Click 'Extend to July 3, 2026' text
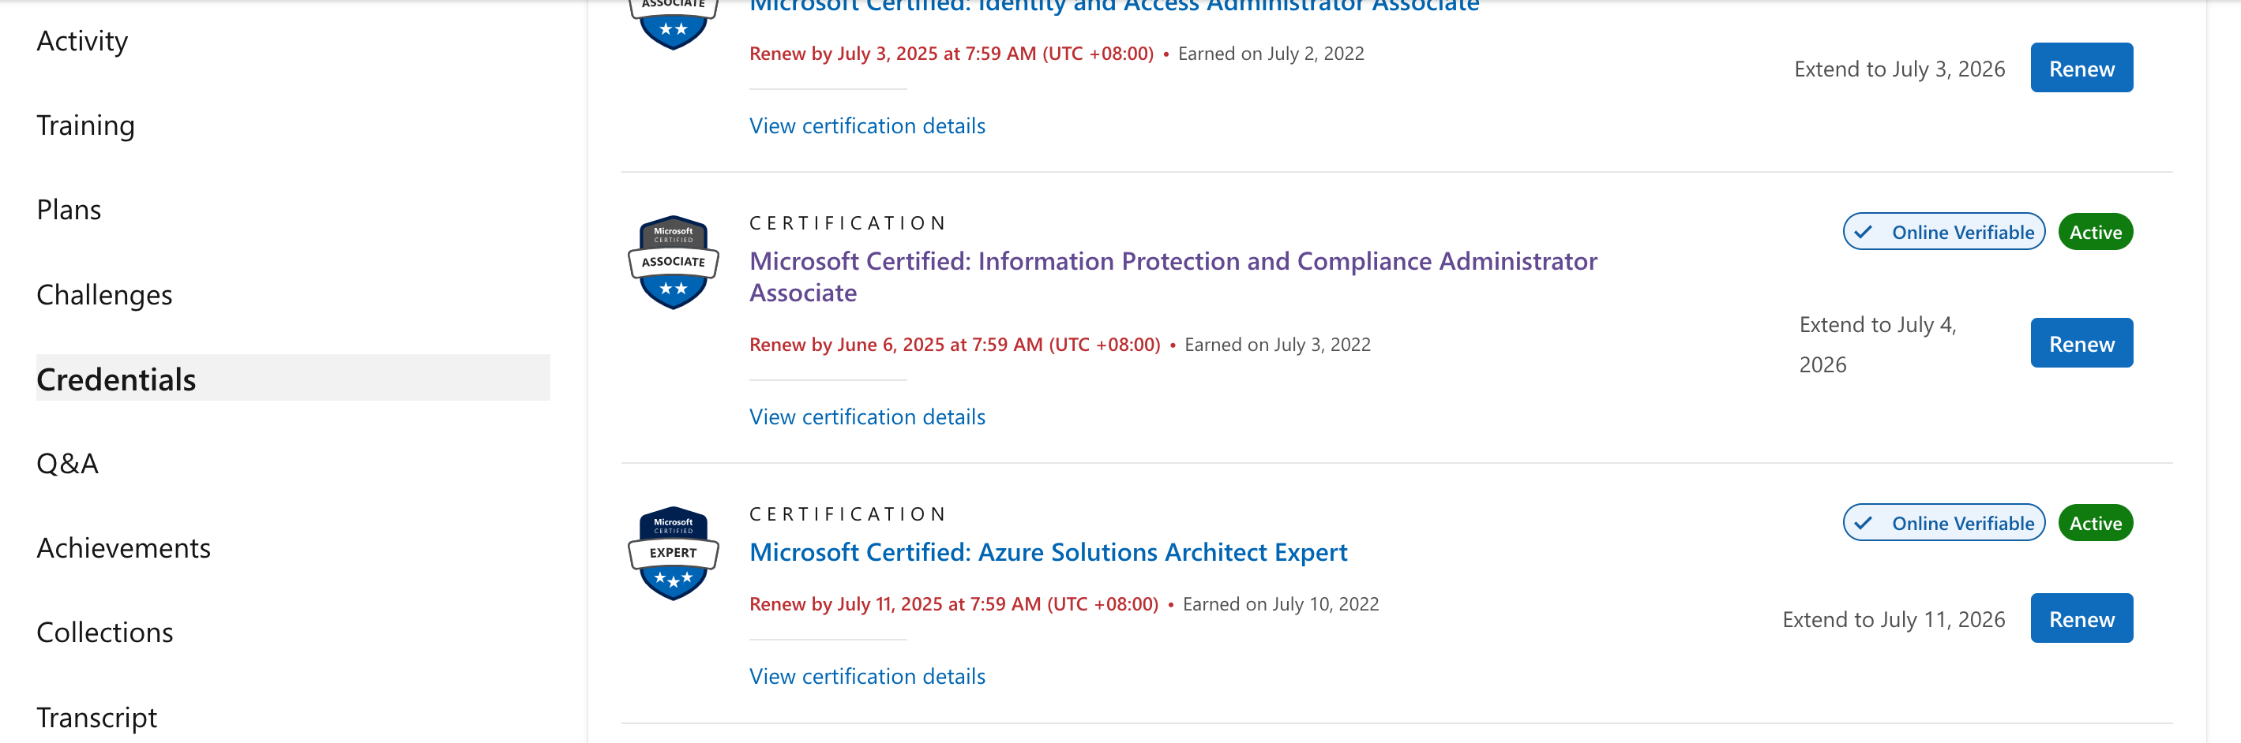 1899,69
